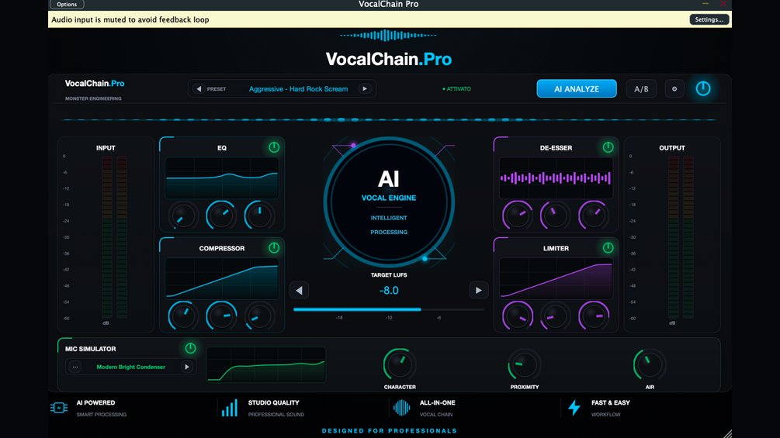Toggle the EQ module power switch
Screen dimensions: 780x438
274,147
